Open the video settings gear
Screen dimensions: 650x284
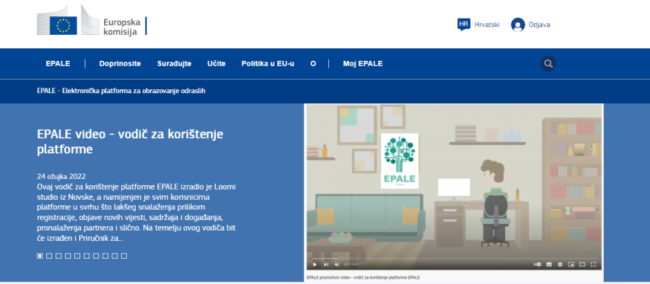(560, 264)
